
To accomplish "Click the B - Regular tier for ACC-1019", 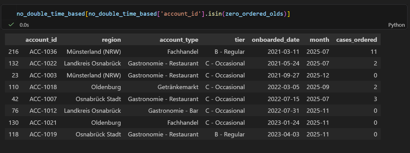I will coord(230,134).
